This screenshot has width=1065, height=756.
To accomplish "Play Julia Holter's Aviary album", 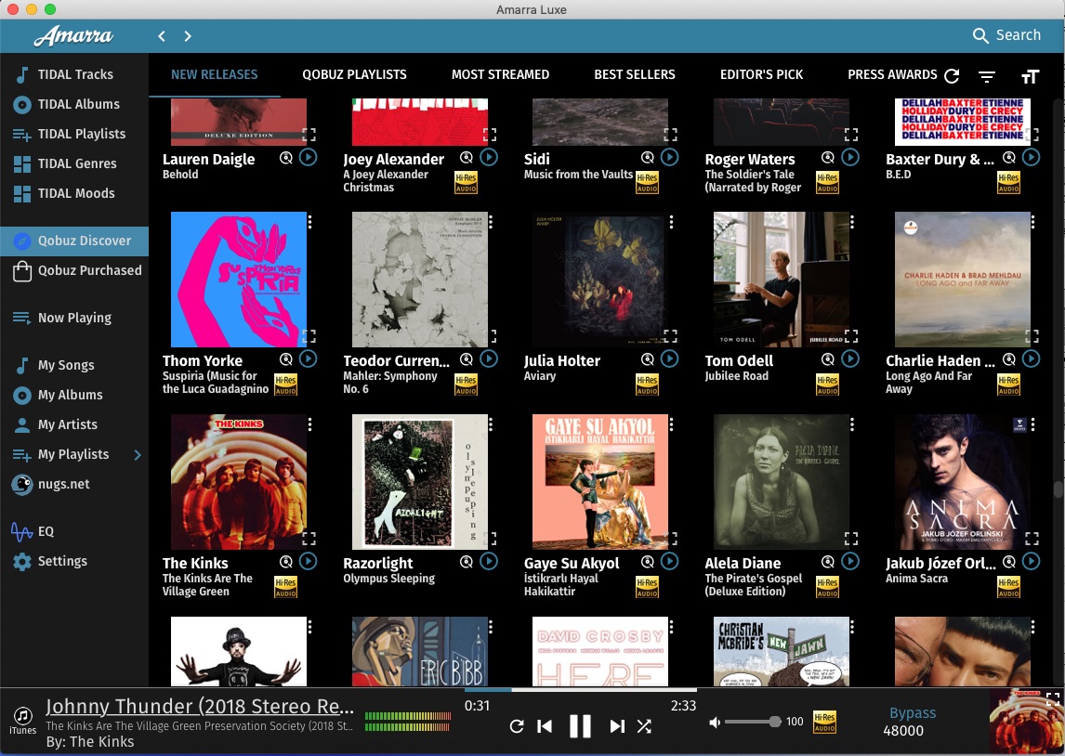I will 670,359.
